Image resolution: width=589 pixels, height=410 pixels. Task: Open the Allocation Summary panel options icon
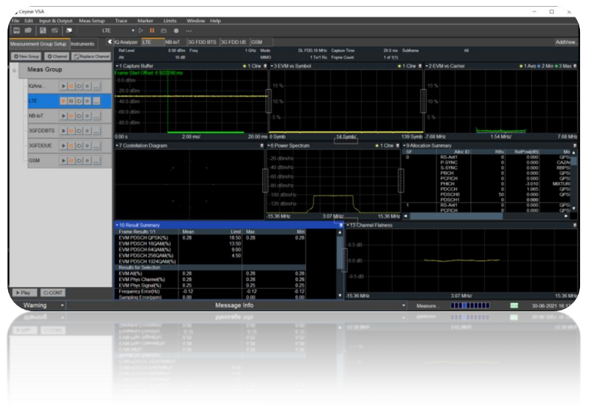pos(574,146)
